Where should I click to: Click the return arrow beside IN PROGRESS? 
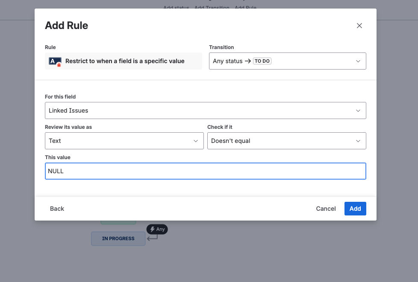point(152,238)
